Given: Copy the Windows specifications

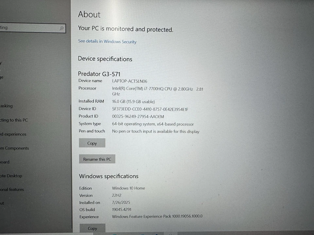Looking at the screenshot, I should point(92,228).
